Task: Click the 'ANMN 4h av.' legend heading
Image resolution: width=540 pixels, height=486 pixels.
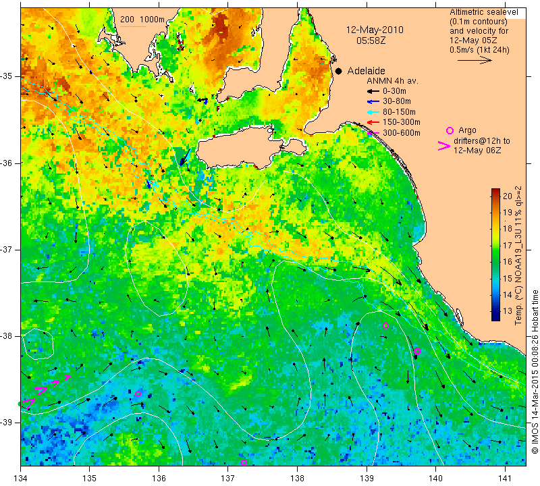Action: [x=392, y=81]
